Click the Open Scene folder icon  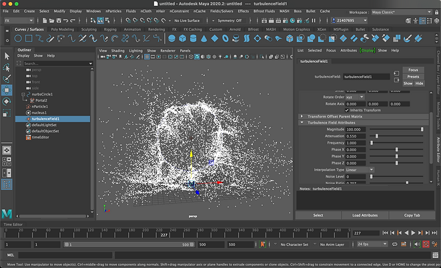52,21
